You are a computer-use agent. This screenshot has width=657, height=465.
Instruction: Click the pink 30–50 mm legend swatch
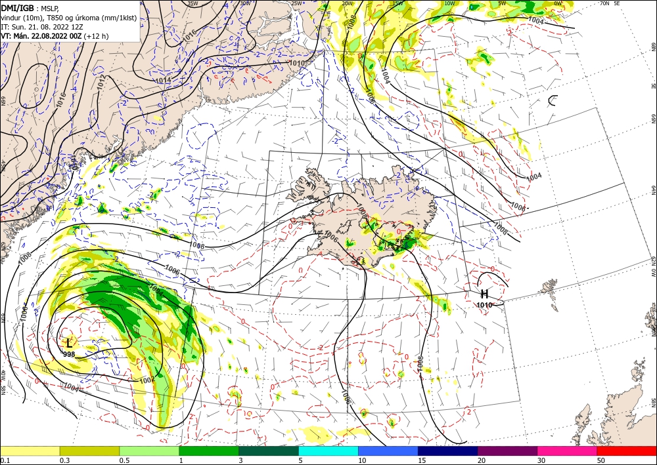568,451
